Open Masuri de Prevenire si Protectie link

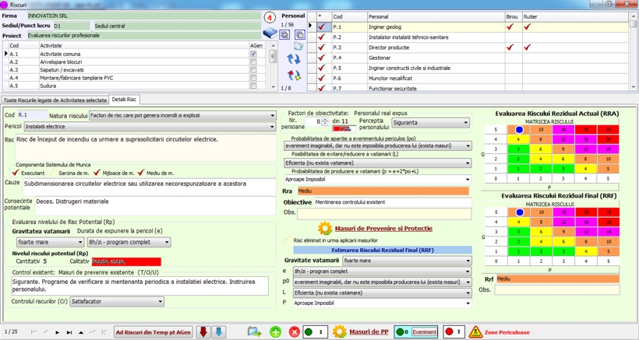383,229
